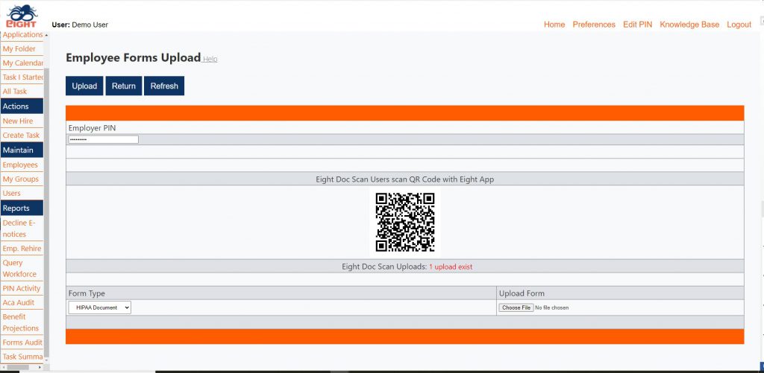This screenshot has width=764, height=373.
Task: Click the sidebar vertical scrollbar
Action: [x=46, y=213]
